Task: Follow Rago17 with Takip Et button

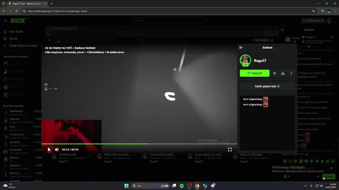Action: (x=255, y=73)
